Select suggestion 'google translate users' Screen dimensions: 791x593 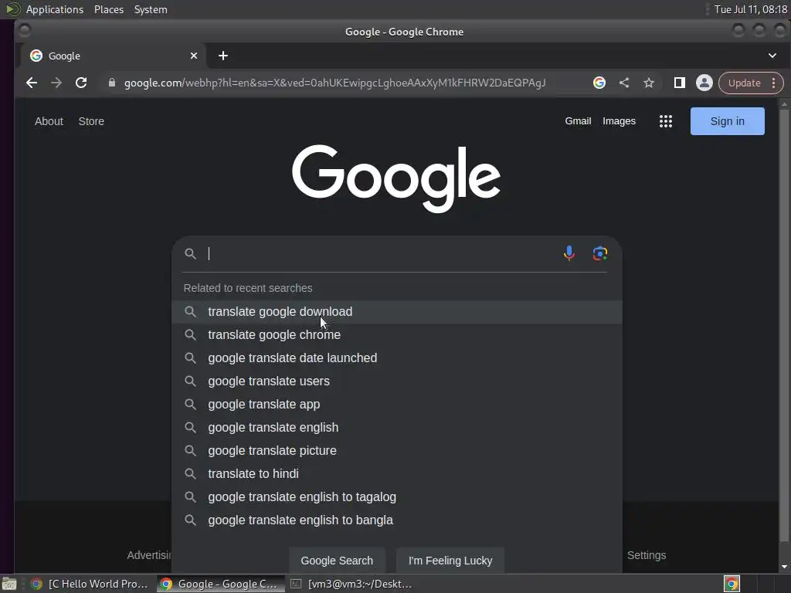click(396, 381)
